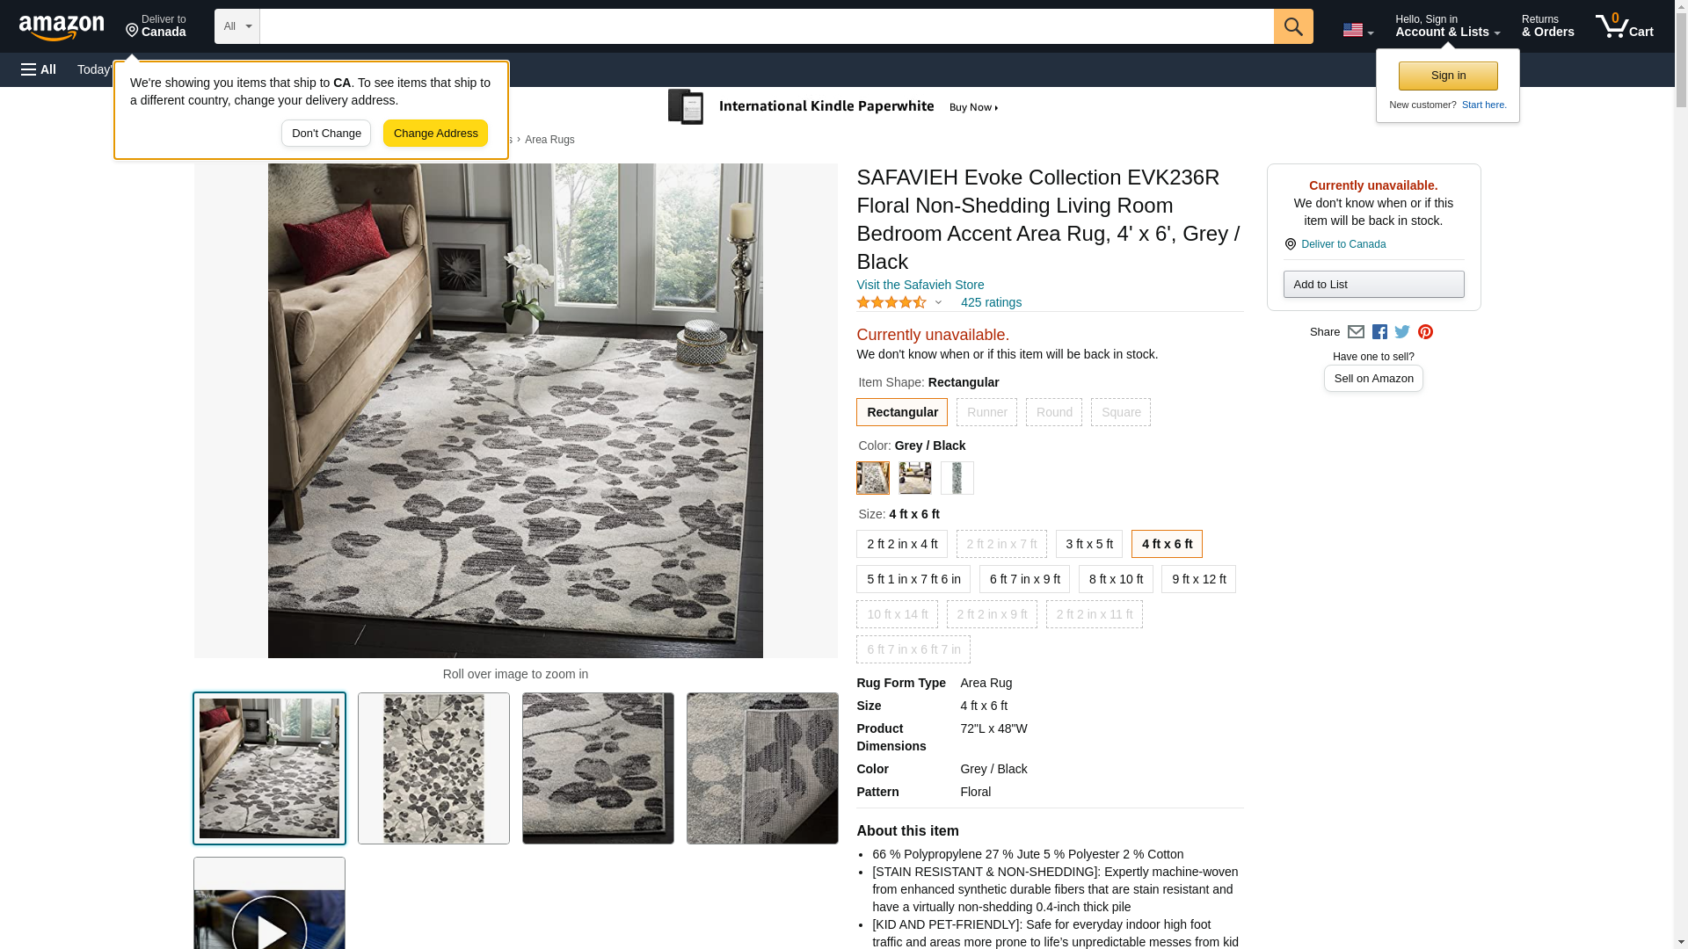
Task: Click the Change Address button
Action: coord(435,134)
